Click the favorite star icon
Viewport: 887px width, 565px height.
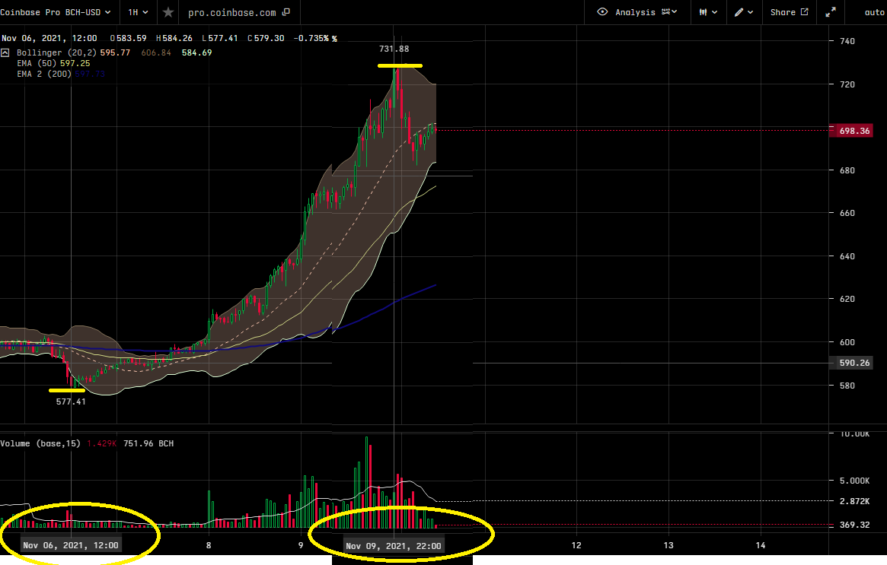[168, 12]
